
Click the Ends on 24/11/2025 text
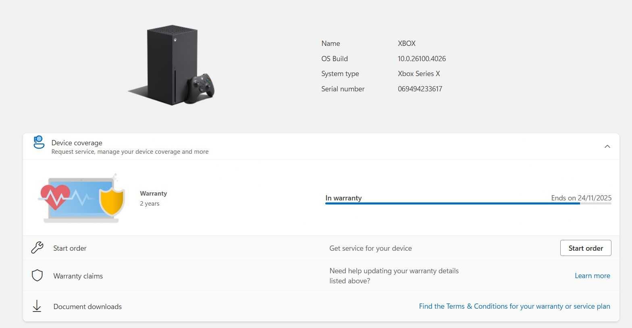(581, 198)
